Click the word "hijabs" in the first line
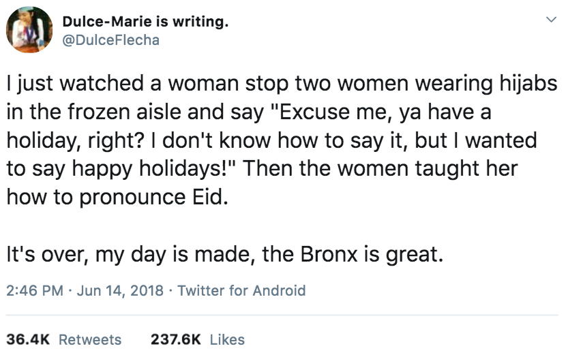 coord(528,84)
